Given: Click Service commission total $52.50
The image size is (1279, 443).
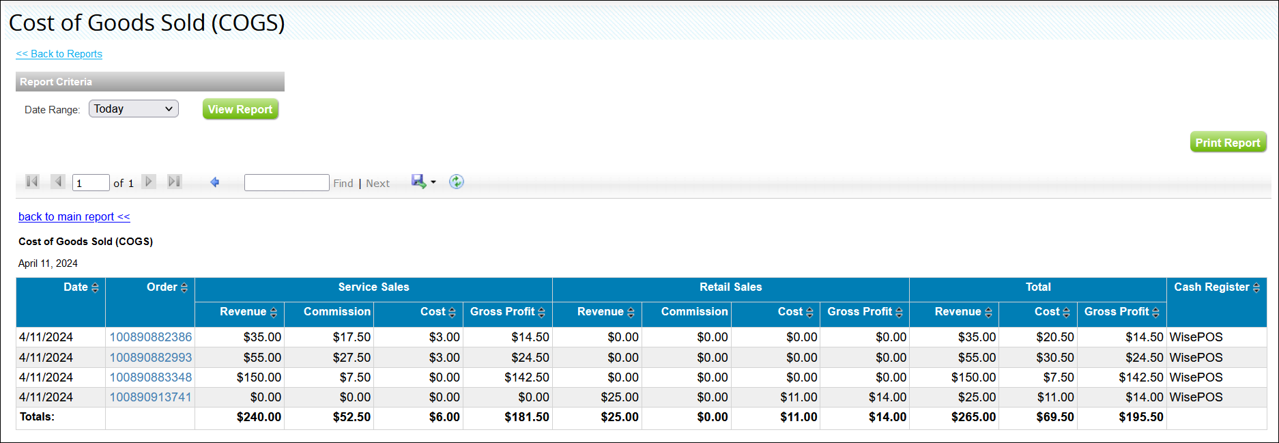Looking at the screenshot, I should point(351,417).
